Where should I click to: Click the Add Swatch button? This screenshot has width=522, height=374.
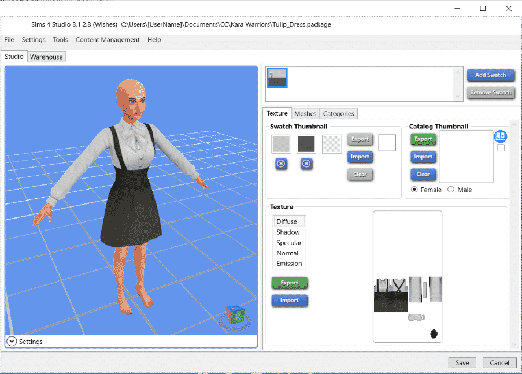pos(490,75)
